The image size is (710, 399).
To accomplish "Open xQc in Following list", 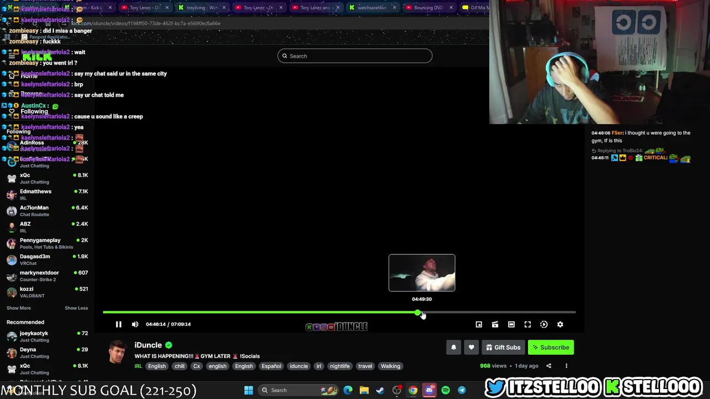I will click(47, 178).
